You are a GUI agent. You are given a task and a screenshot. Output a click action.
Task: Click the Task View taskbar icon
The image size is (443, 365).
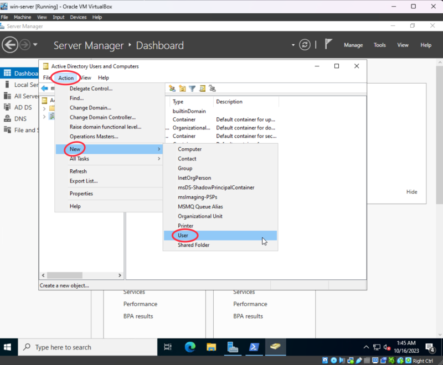click(168, 347)
